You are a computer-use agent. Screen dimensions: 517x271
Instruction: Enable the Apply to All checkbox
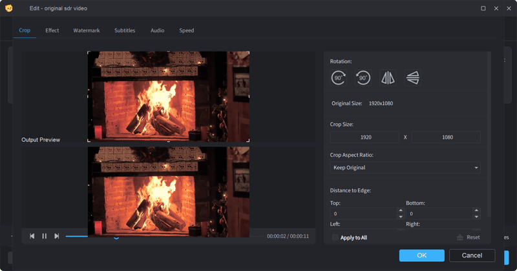tap(335, 237)
